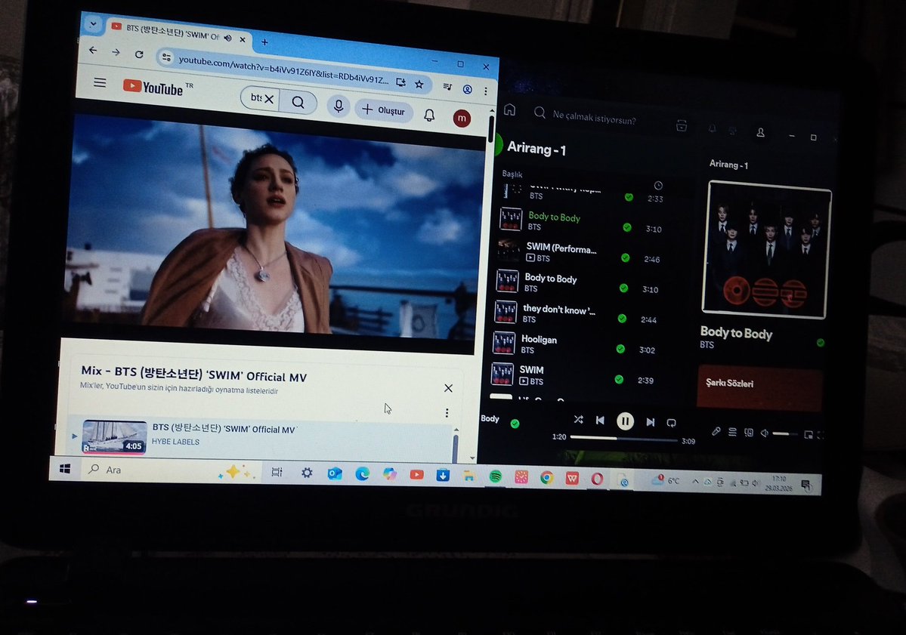The width and height of the screenshot is (906, 635).
Task: Toggle shuffle in Spotify
Action: (x=578, y=420)
